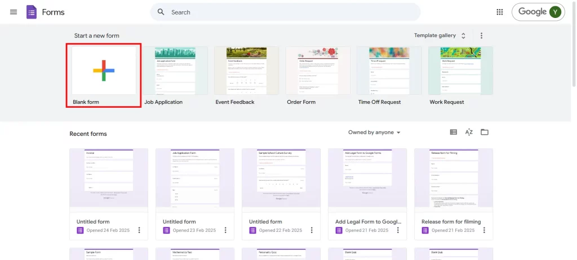Create a new Blank form
The width and height of the screenshot is (577, 260).
[104, 70]
